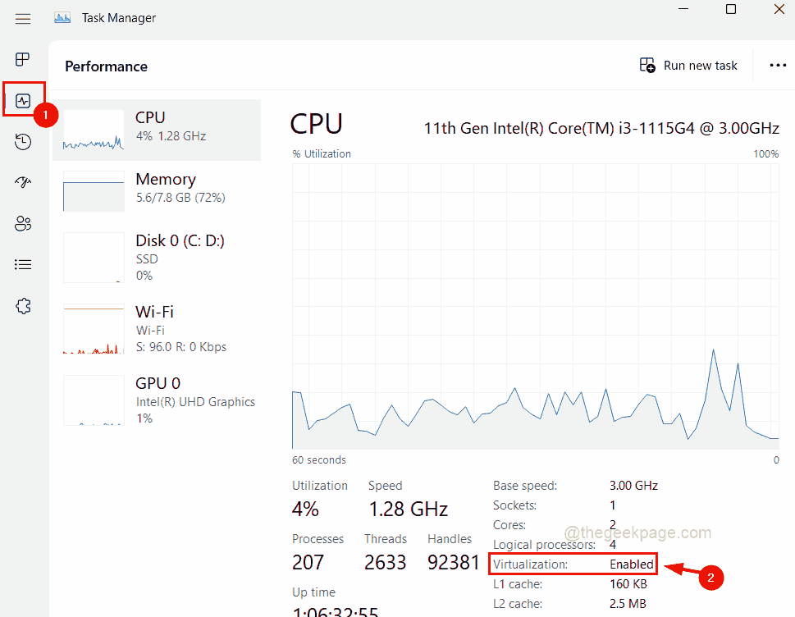The image size is (795, 617).
Task: Open the hamburger navigation menu
Action: click(22, 18)
